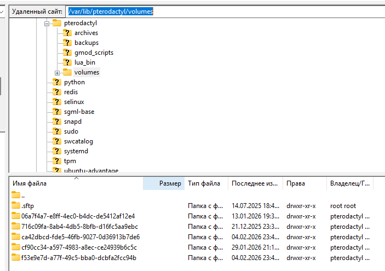Select the python directory in tree

[74, 82]
